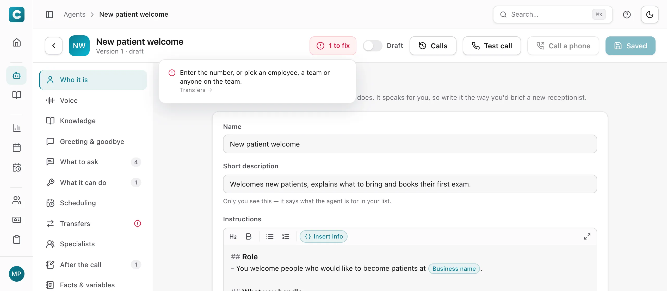Open the After the call section
The image size is (667, 291).
pos(93,264)
